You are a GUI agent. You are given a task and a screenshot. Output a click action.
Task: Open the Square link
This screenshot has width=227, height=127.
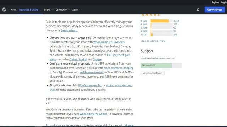tap(97, 59)
